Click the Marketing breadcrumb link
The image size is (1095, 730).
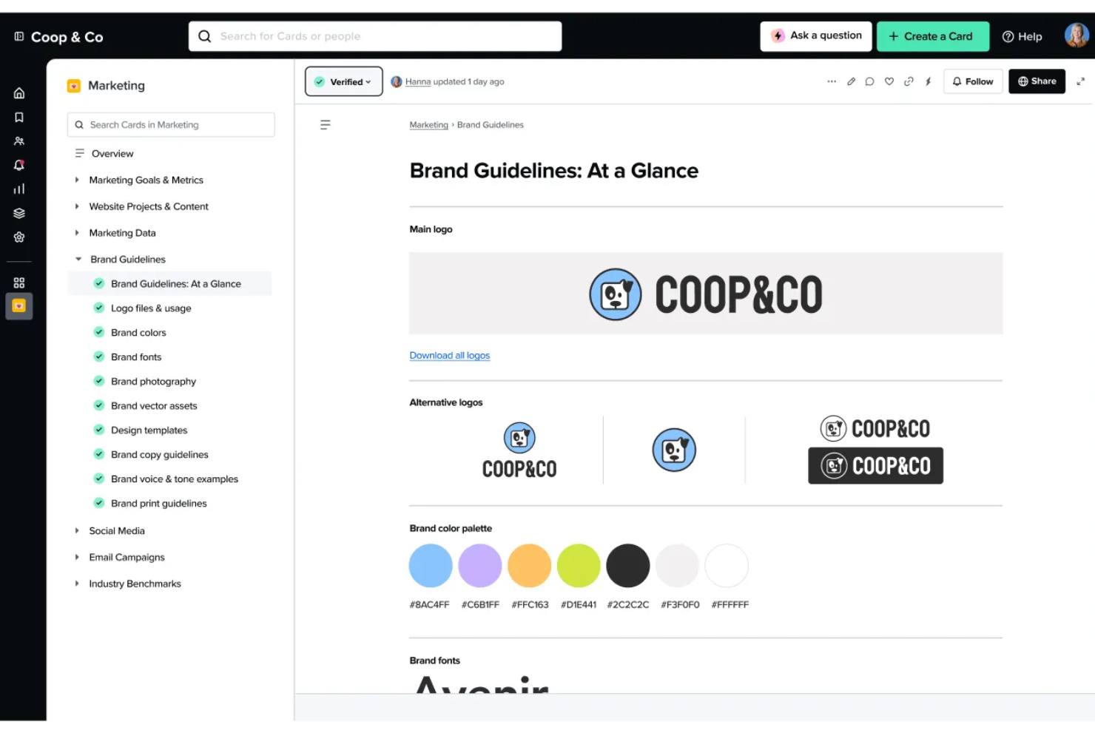coord(429,125)
